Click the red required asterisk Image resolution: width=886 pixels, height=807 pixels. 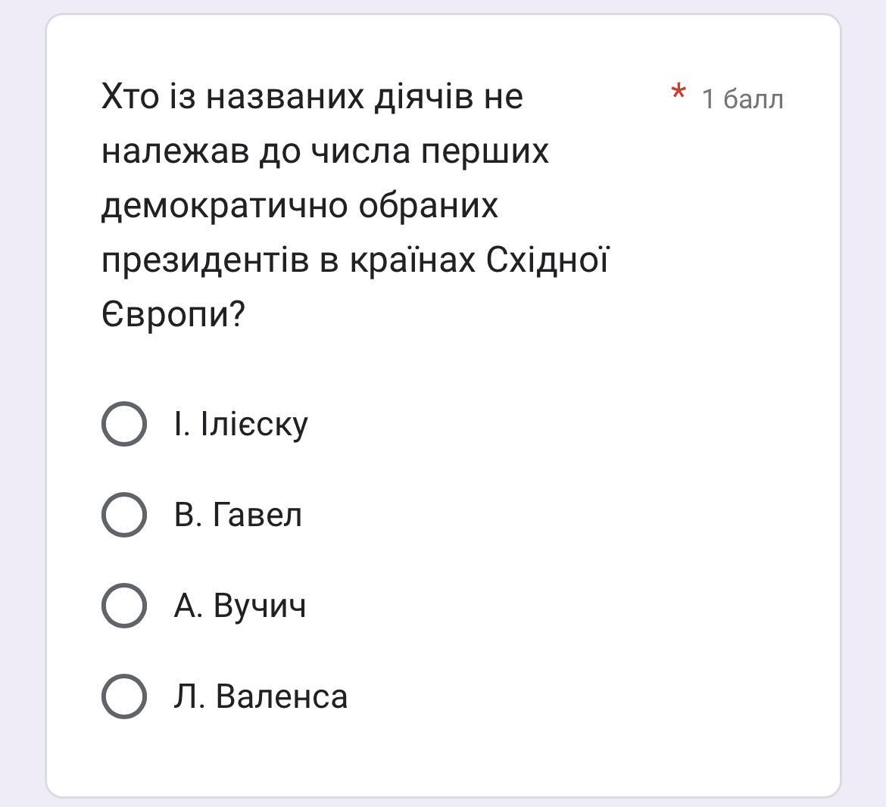[x=679, y=95]
